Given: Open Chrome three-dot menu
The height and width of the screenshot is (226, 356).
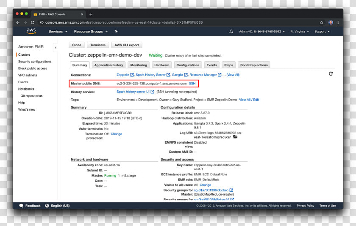Looking at the screenshot, I should coord(338,22).
